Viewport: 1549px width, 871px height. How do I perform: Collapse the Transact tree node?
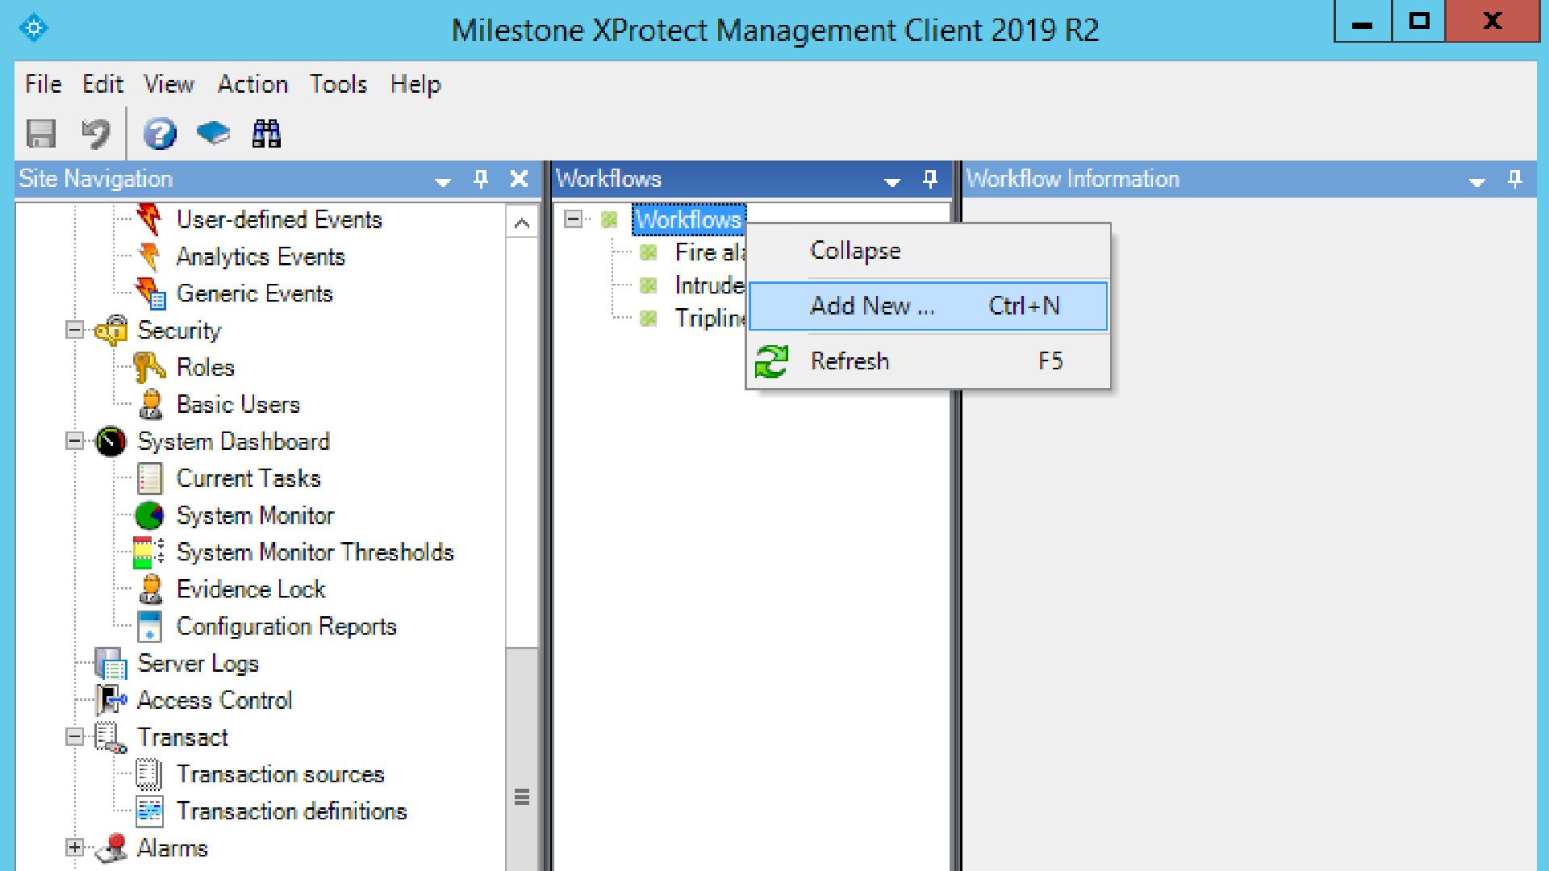(x=74, y=736)
